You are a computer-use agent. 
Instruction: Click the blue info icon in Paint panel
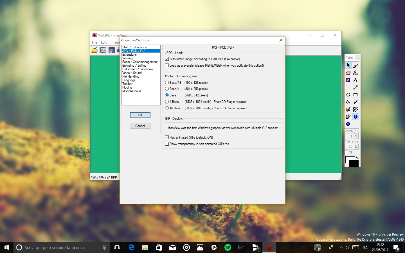coord(348,124)
